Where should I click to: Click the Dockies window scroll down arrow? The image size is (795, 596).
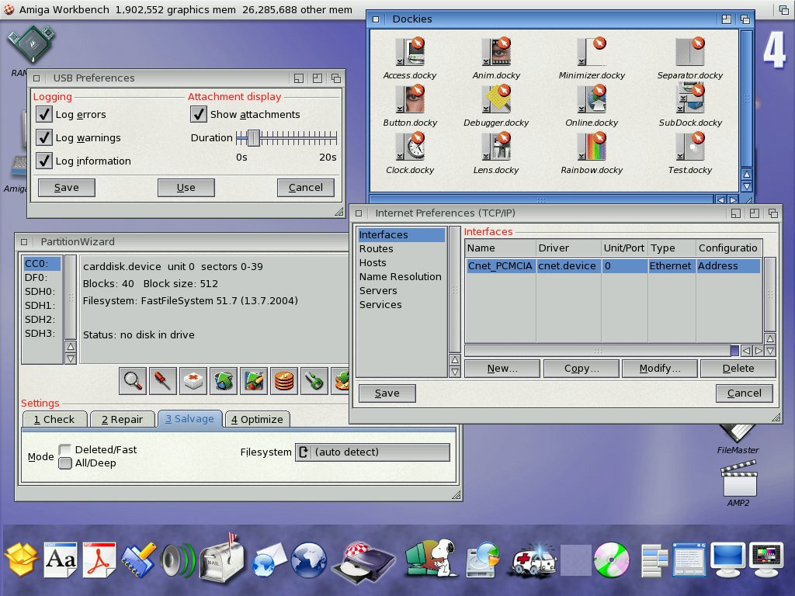tap(747, 186)
